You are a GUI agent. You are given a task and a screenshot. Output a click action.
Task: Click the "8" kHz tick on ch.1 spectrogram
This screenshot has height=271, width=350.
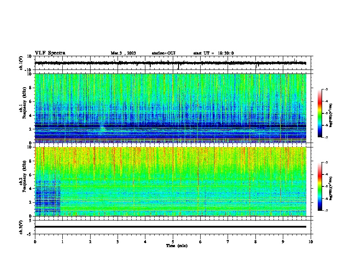(x=30, y=88)
